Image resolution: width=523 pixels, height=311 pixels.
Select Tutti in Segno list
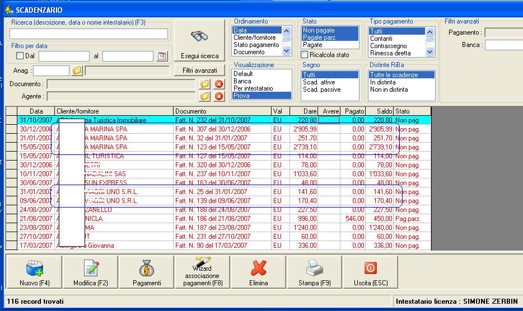[x=330, y=74]
